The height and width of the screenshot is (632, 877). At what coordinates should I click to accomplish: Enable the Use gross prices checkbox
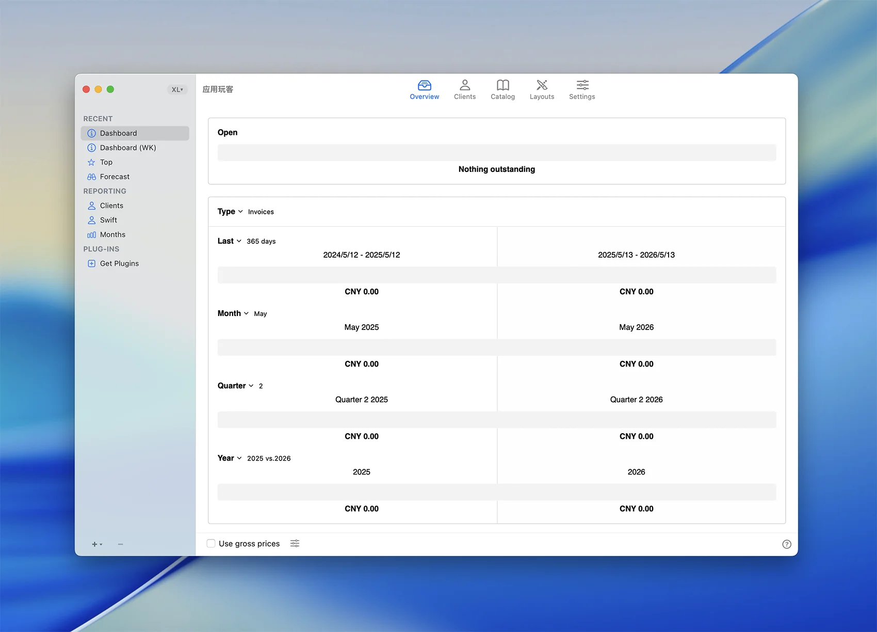211,543
